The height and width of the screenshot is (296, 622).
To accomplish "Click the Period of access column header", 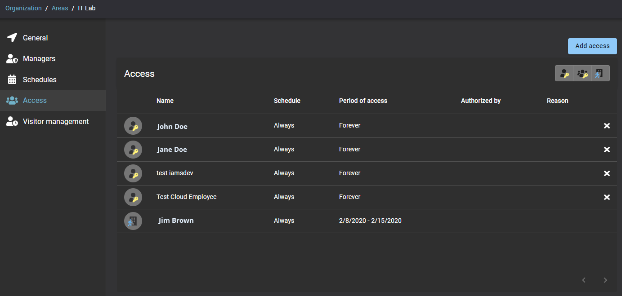I will point(363,101).
